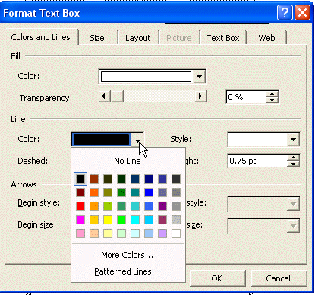315x295 pixels.
Task: Open the Fill Color dropdown
Action: [199, 77]
